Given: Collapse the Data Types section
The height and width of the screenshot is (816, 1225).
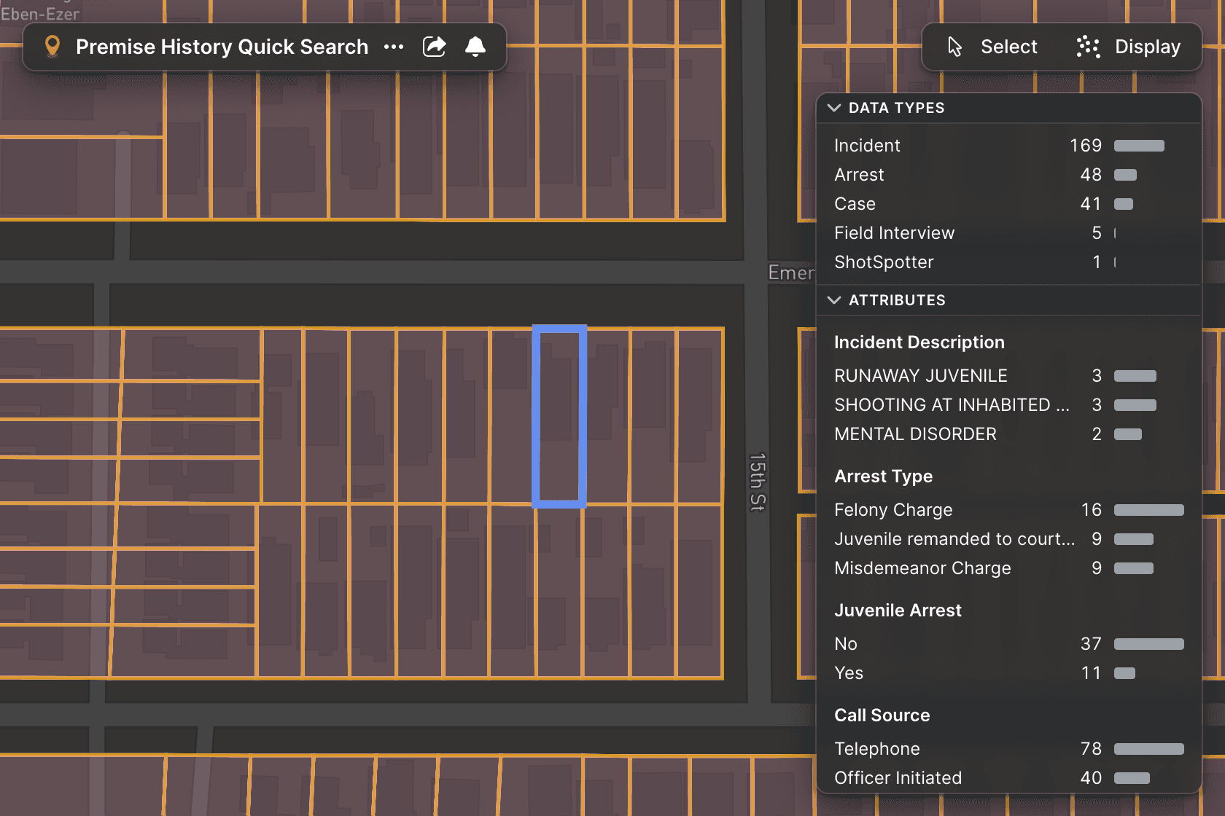Looking at the screenshot, I should coord(834,108).
